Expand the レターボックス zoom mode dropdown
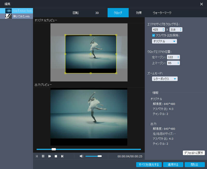This screenshot has height=169, width=207. click(x=165, y=79)
